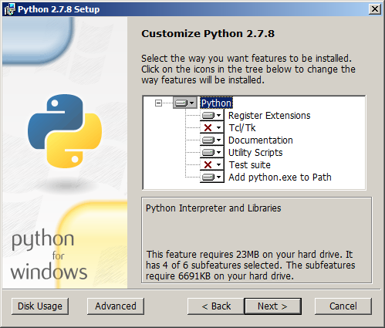Select the Documentation feature label
Image resolution: width=385 pixels, height=328 pixels.
(x=261, y=140)
